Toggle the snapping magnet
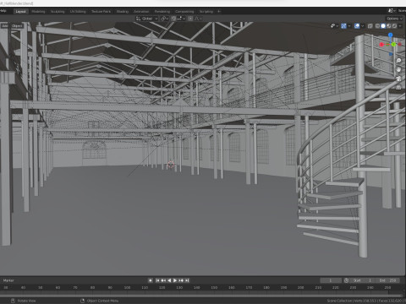 [173, 19]
